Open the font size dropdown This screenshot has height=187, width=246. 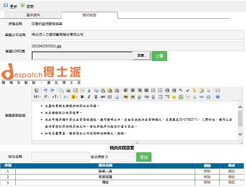55,97
